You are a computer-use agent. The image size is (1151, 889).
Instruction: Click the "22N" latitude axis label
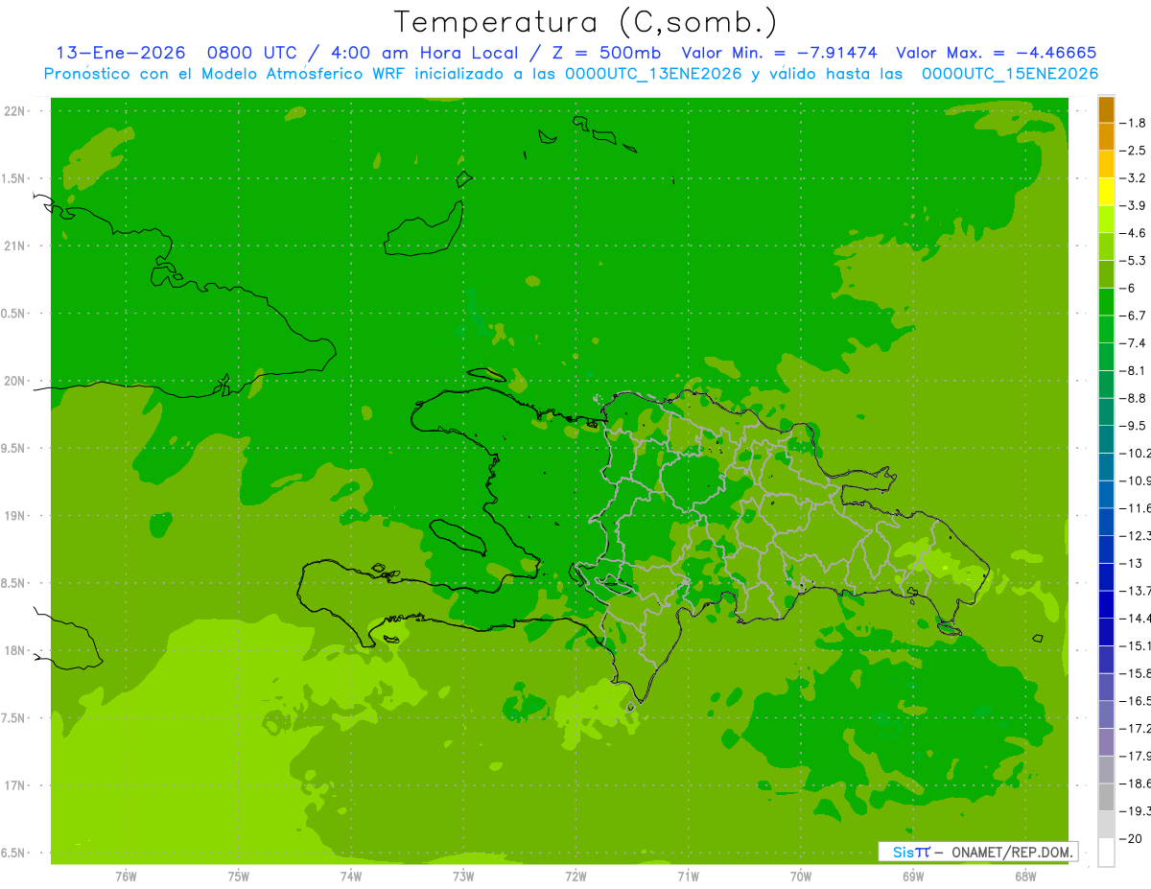(x=15, y=111)
